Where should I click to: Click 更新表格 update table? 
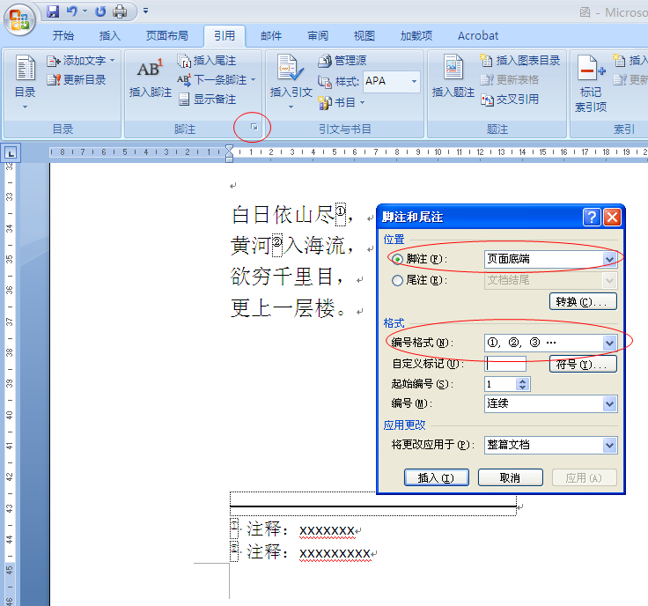(x=510, y=80)
